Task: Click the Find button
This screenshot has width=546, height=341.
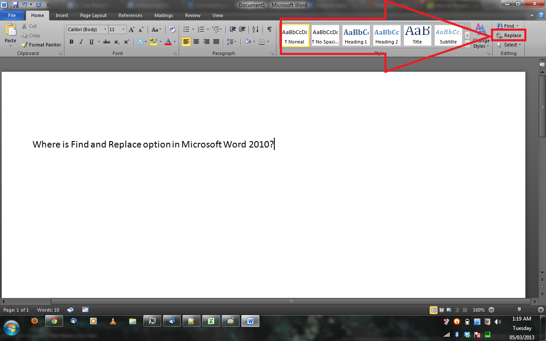Action: pyautogui.click(x=505, y=26)
